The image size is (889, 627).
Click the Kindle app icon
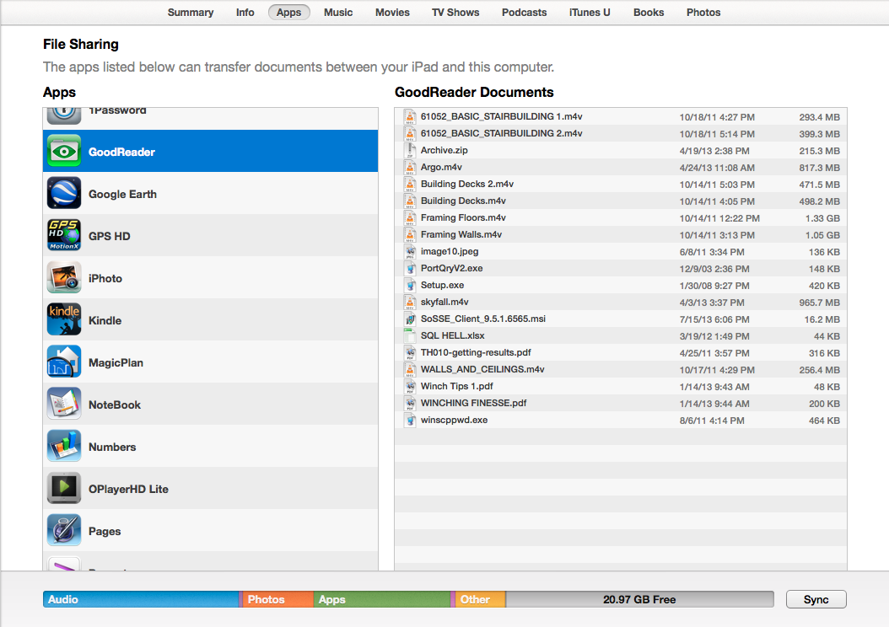(64, 319)
